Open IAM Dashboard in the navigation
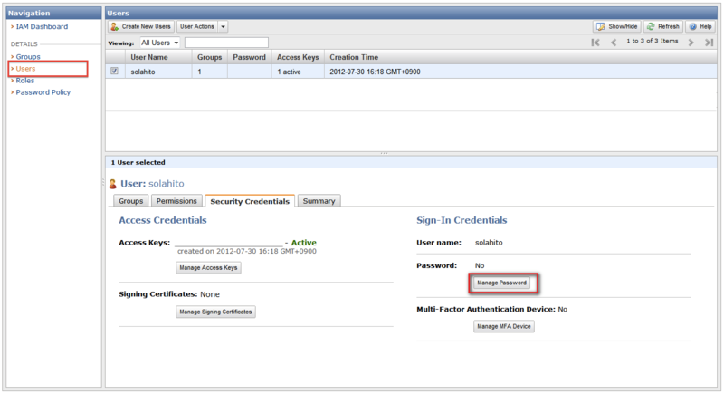The width and height of the screenshot is (724, 394). point(42,27)
